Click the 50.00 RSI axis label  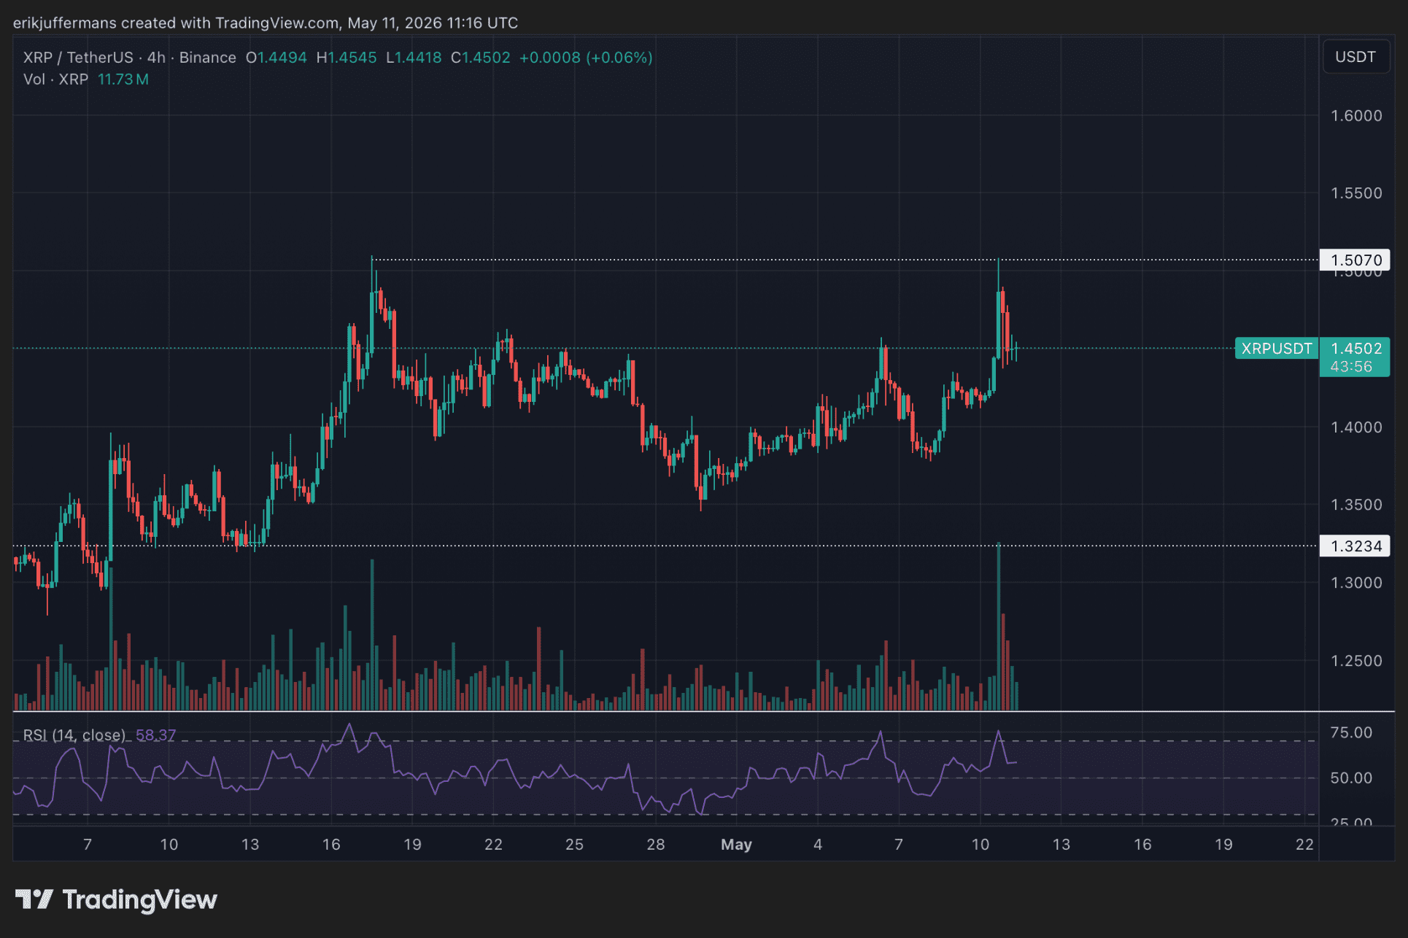coord(1351,778)
